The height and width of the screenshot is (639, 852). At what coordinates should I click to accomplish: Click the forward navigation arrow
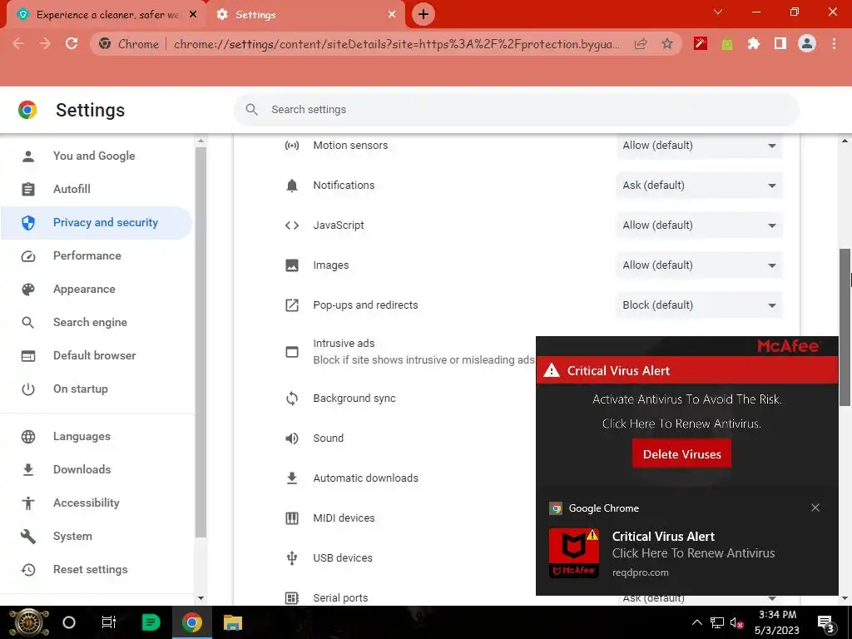45,43
